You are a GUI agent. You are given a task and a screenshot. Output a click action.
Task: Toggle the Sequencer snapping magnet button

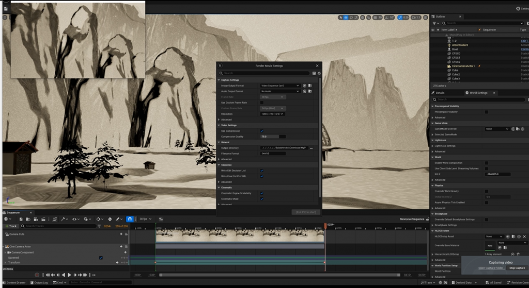point(130,219)
